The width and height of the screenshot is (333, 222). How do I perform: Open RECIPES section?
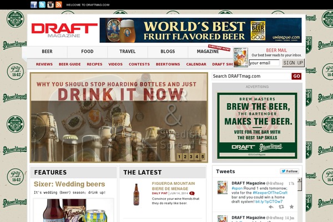tap(94, 64)
